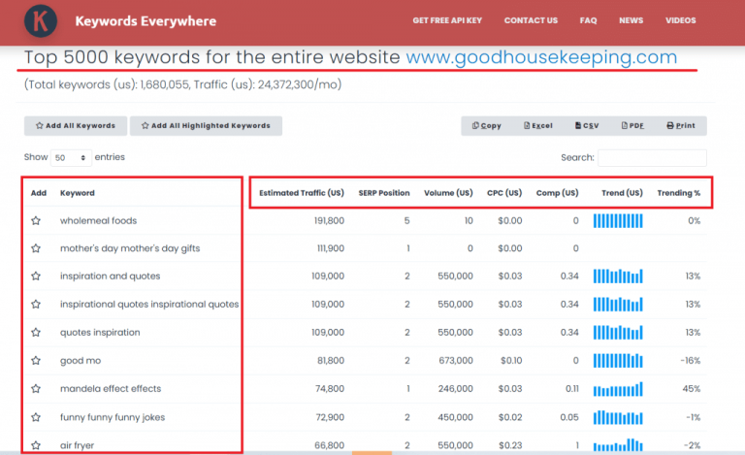Viewport: 745px width, 455px height.
Task: Sort by Trending % column
Action: (678, 193)
